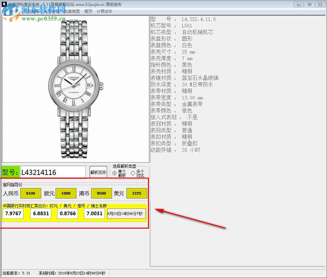Click the 港币 price box showing 9500
Screen dimensions: 327x278
pos(102,193)
